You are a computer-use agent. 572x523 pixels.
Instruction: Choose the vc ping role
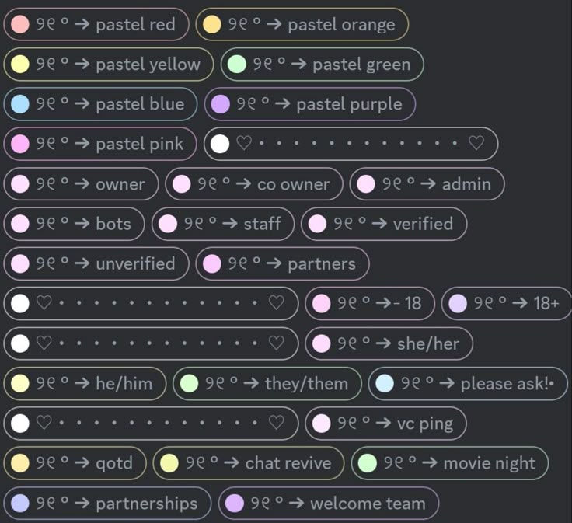click(385, 424)
